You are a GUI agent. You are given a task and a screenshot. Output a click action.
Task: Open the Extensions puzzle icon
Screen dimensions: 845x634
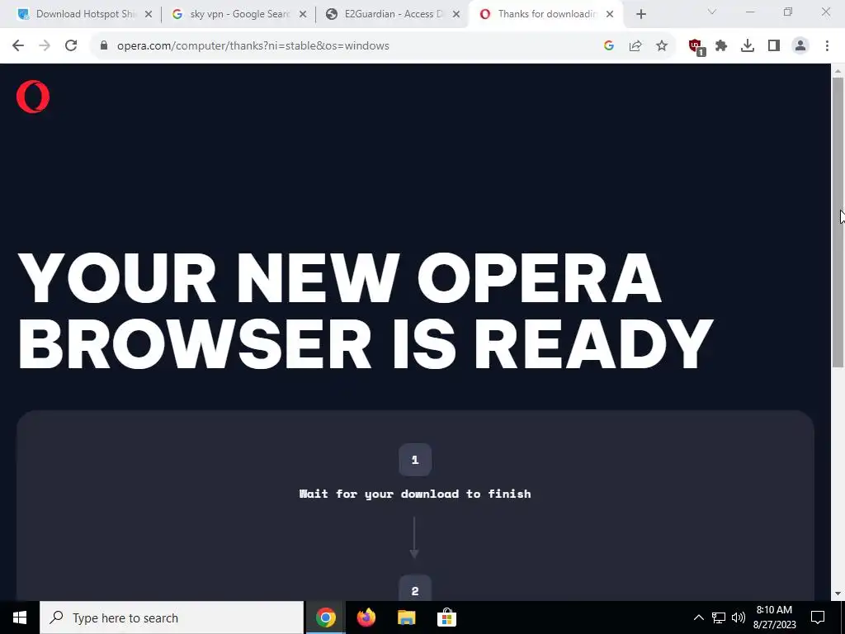tap(721, 46)
